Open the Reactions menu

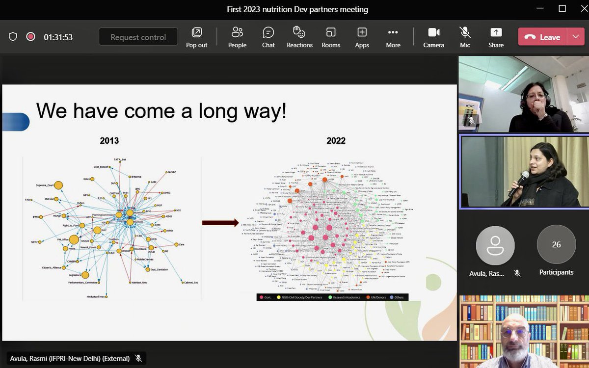(x=299, y=37)
